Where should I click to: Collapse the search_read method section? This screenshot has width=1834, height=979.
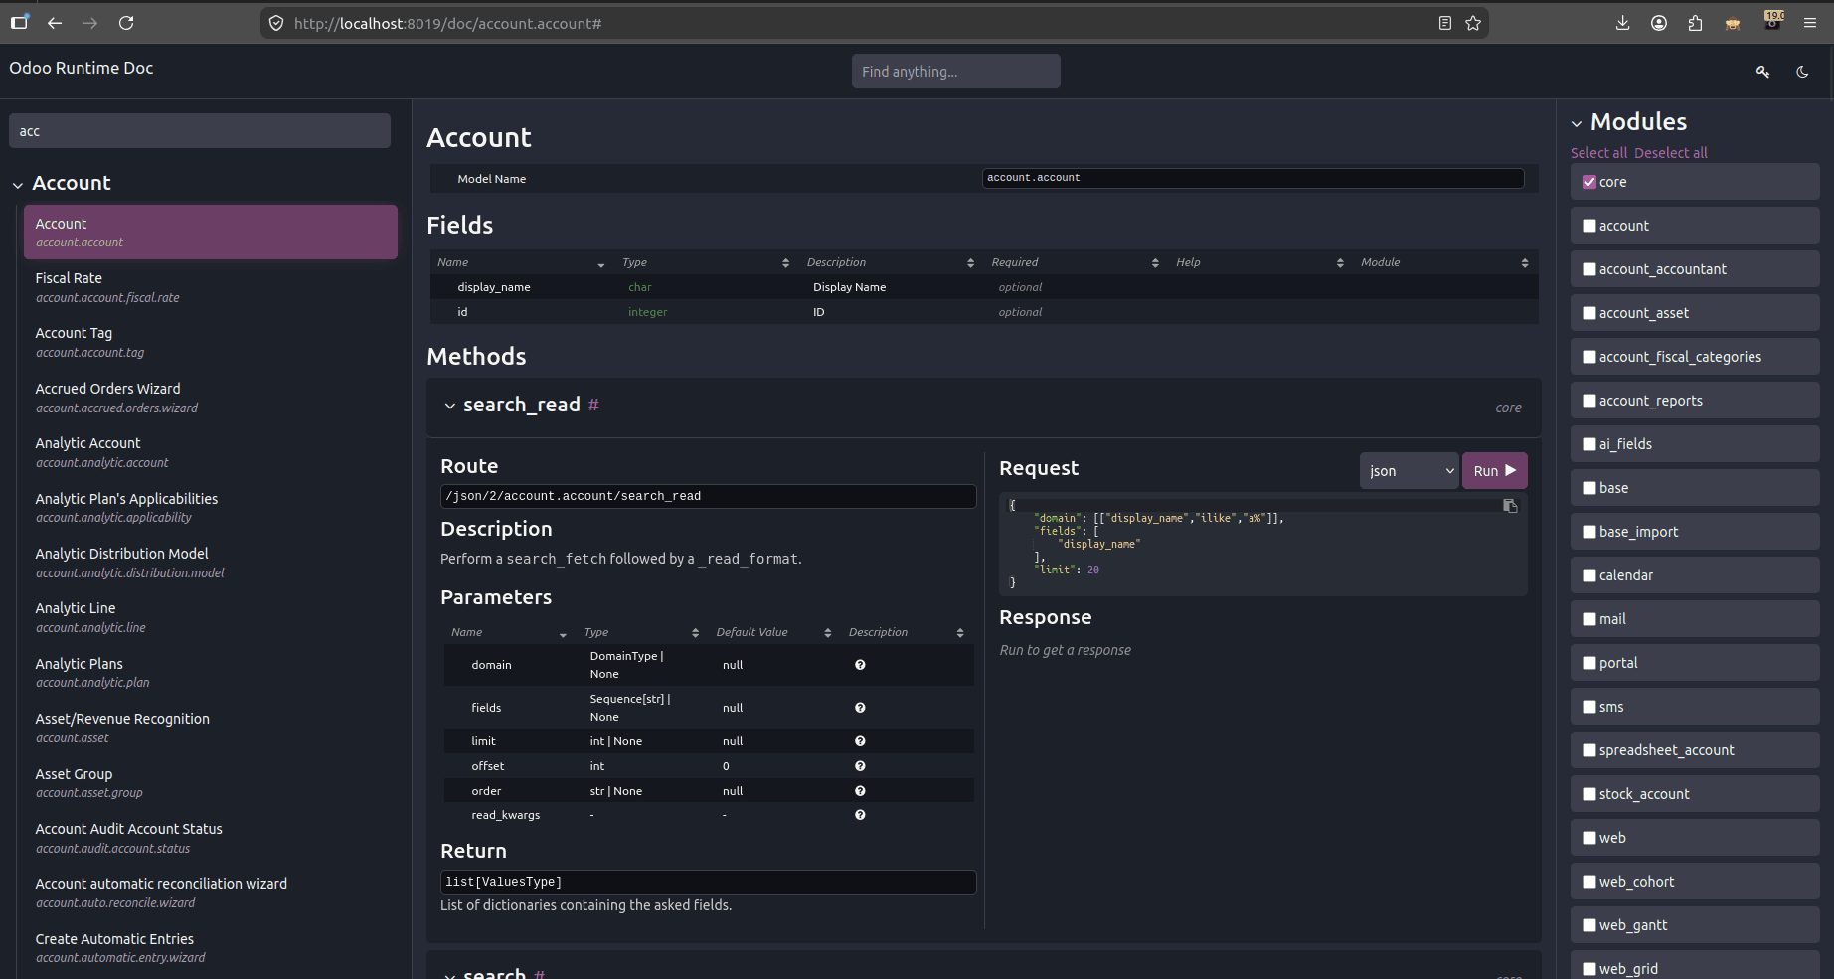[x=450, y=406]
